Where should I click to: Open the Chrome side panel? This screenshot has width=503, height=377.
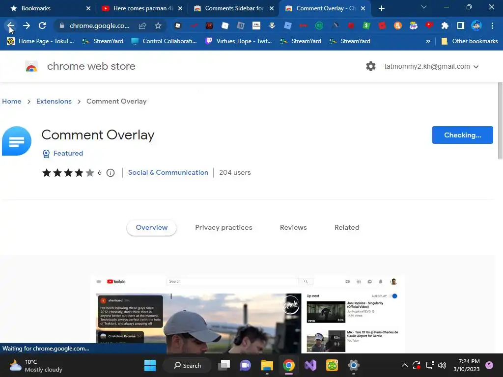pos(461,26)
